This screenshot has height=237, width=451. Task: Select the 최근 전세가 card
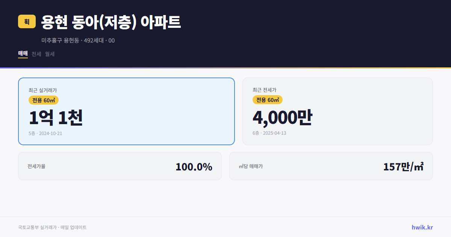tap(337, 111)
